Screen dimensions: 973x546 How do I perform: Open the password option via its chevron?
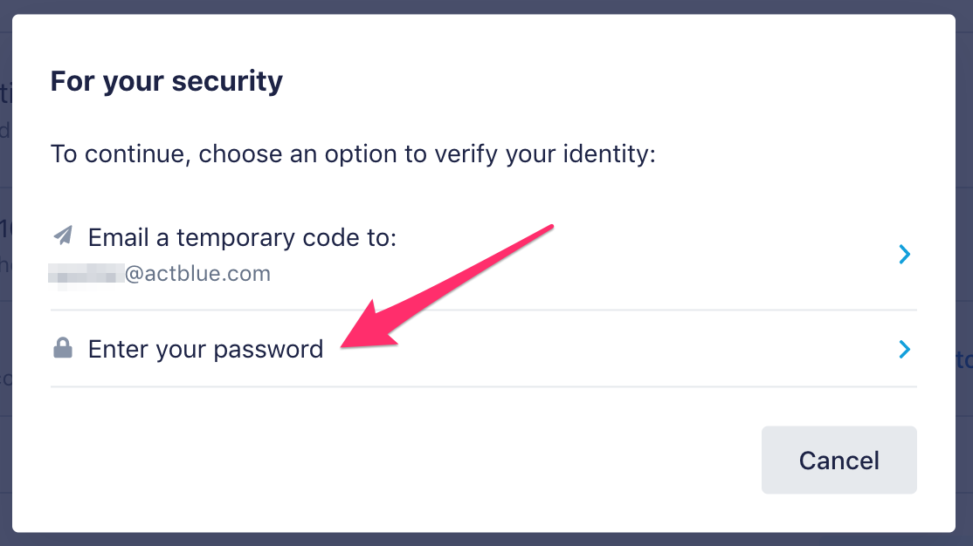click(904, 350)
